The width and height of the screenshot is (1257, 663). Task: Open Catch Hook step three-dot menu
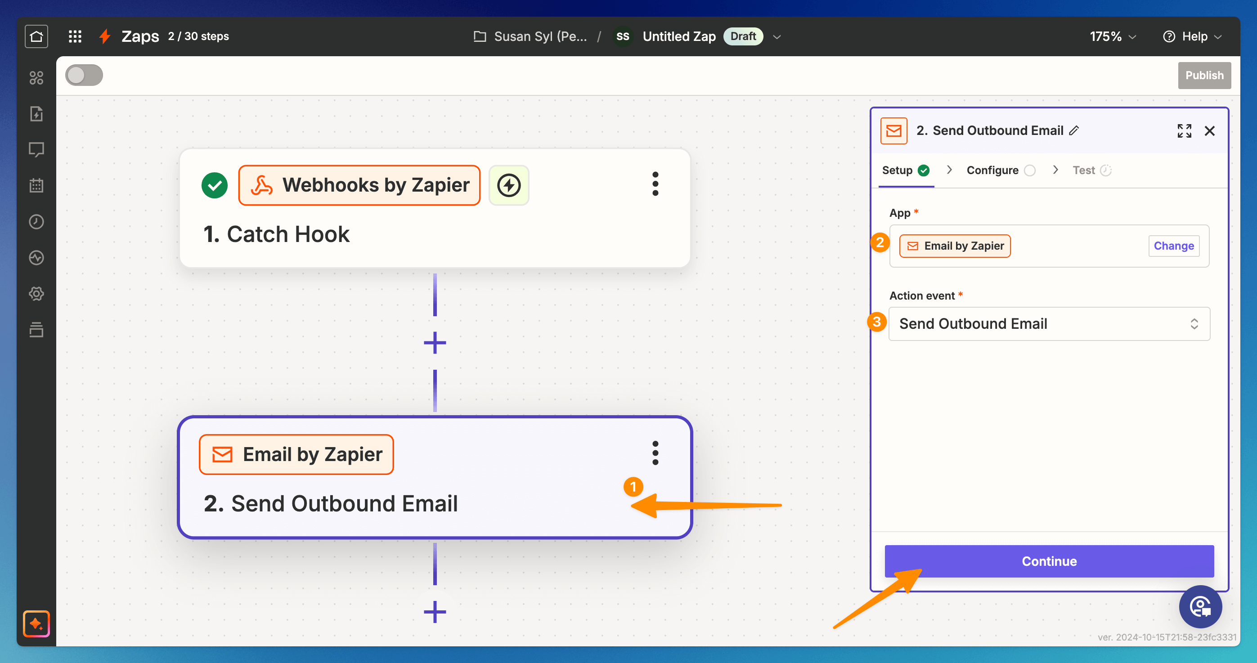[x=655, y=184]
